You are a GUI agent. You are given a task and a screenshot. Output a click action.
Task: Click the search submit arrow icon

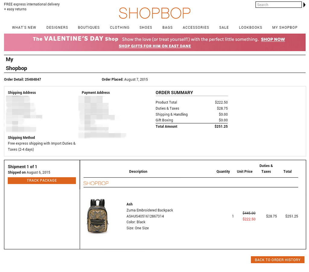304,5
